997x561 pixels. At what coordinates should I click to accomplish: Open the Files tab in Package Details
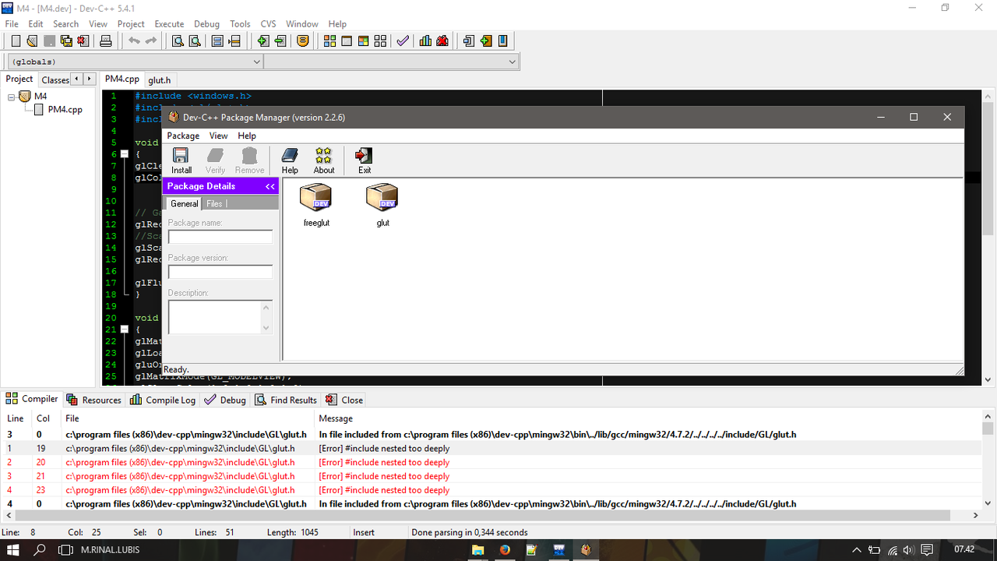tap(214, 203)
